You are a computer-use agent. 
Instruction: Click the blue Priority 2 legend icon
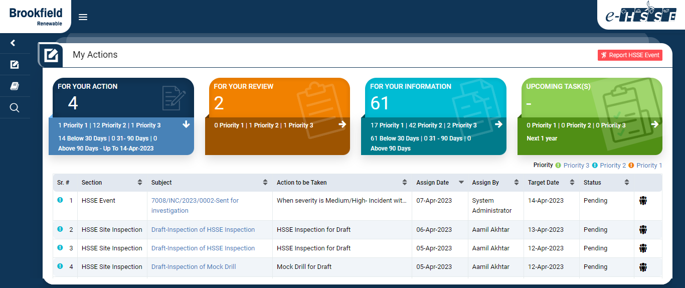coord(595,165)
